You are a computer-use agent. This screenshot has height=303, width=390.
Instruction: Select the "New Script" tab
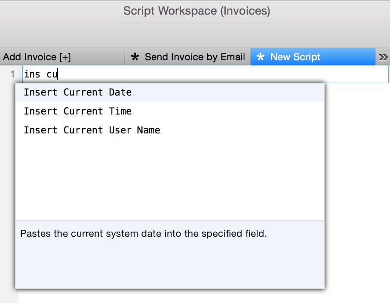point(295,57)
